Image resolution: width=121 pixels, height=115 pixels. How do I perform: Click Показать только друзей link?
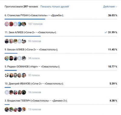click(x=54, y=7)
